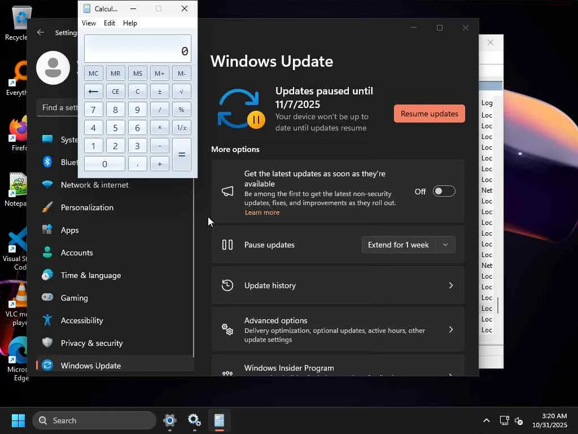
Task: Click the paused update status icon
Action: click(x=241, y=109)
